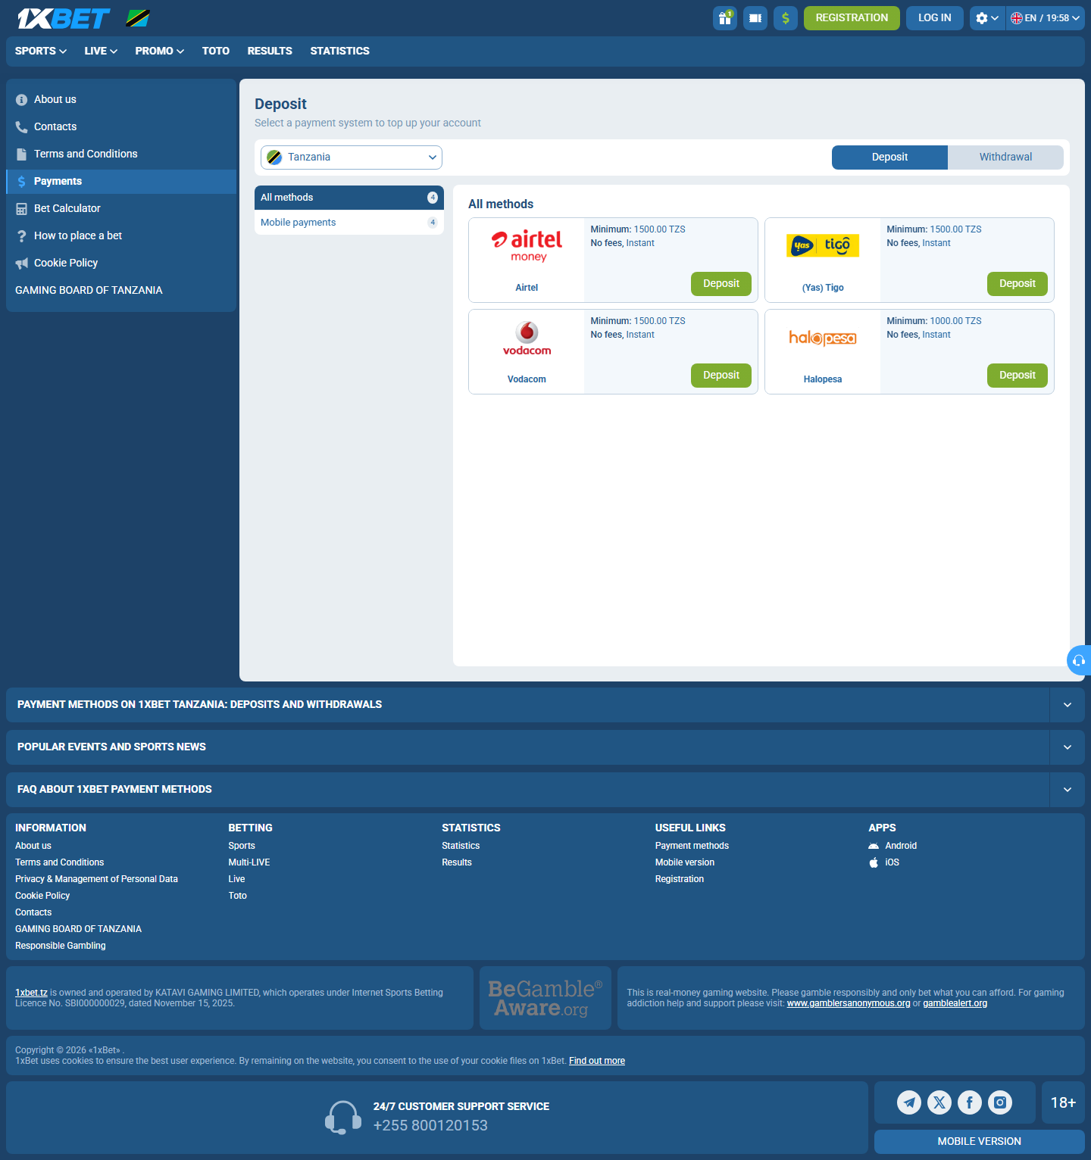Open Payment methods footer link
This screenshot has height=1160, width=1091.
692,846
